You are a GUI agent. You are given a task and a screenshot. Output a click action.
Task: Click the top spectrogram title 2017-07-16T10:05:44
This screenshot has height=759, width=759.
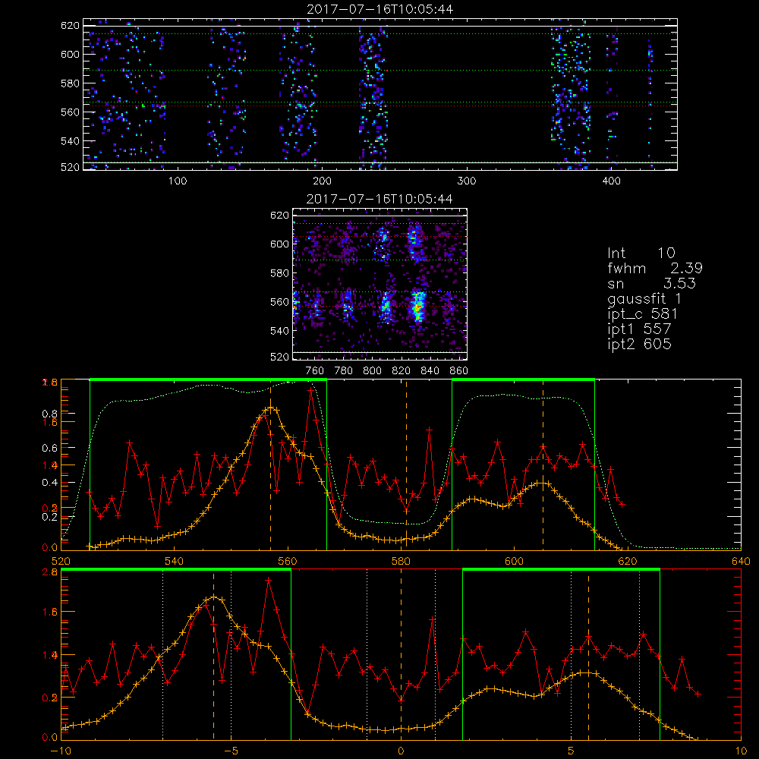380,9
